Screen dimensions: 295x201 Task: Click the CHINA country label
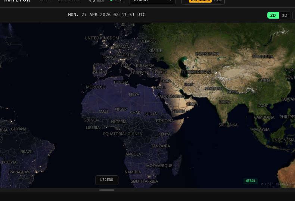click(264, 80)
